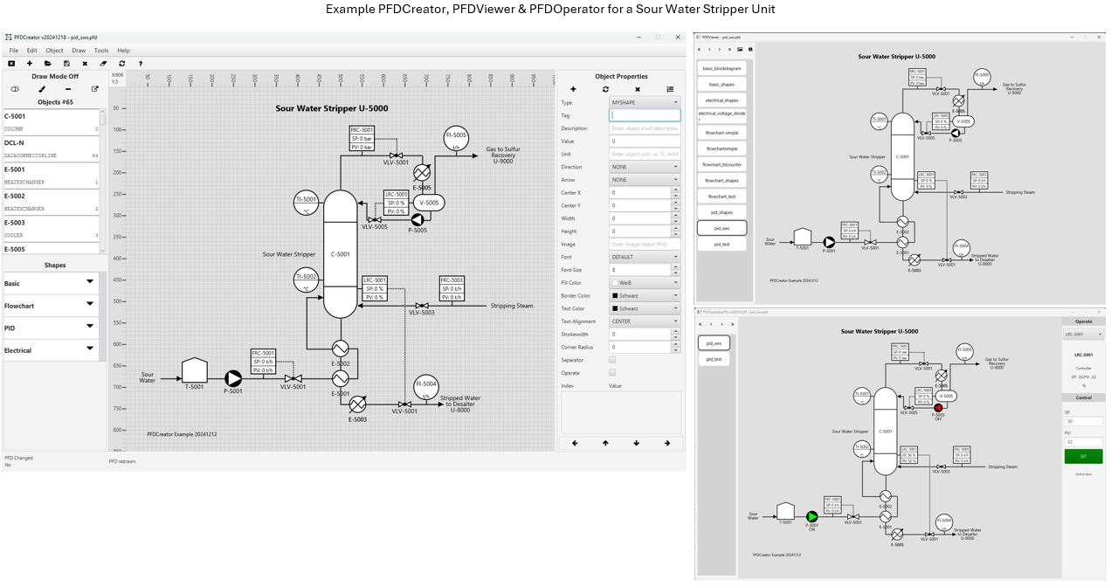Image resolution: width=1111 pixels, height=587 pixels.
Task: Open the LRC-5001 dropdown in PFDOperator
Action: coord(1083,335)
